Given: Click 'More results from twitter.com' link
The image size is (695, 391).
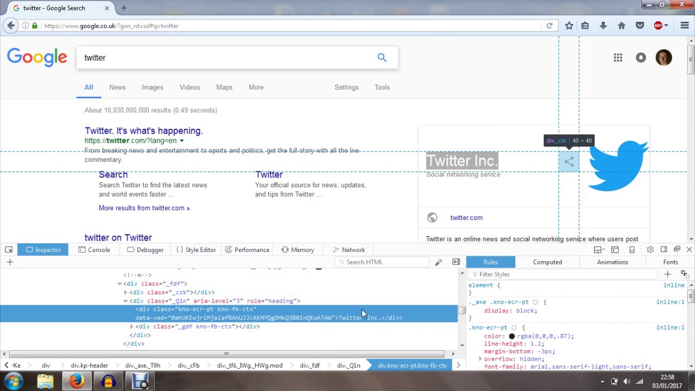Looking at the screenshot, I should click(144, 208).
